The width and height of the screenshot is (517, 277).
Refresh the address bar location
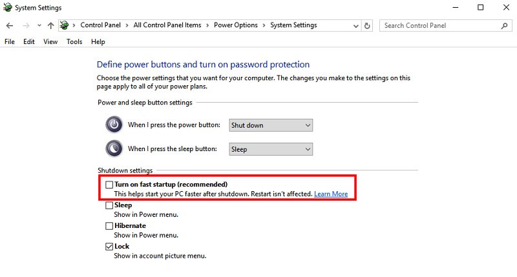(x=367, y=25)
